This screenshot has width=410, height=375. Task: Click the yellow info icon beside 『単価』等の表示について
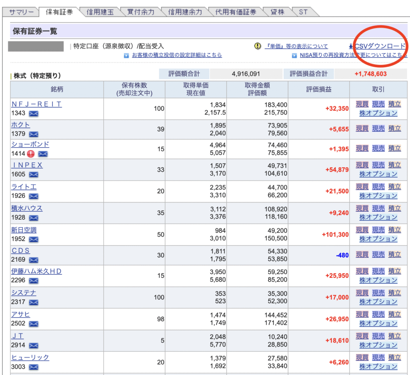coord(257,46)
